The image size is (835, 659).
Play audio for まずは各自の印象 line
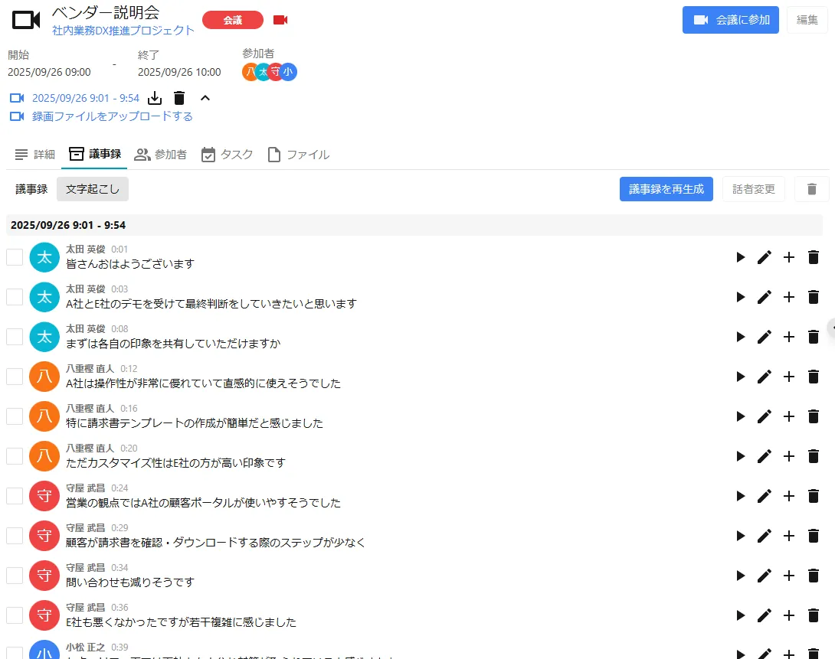click(740, 337)
